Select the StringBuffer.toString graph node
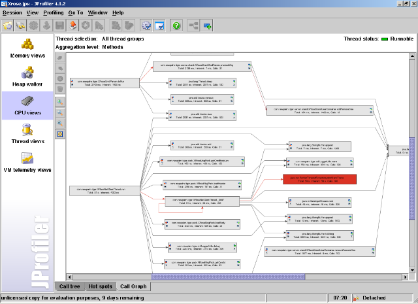The width and height of the screenshot is (418, 304). pos(319,235)
